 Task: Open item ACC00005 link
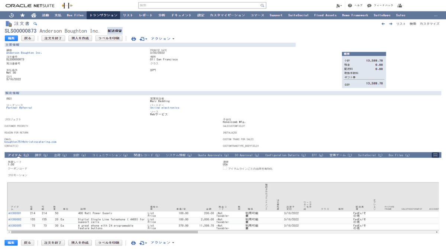click(x=15, y=225)
